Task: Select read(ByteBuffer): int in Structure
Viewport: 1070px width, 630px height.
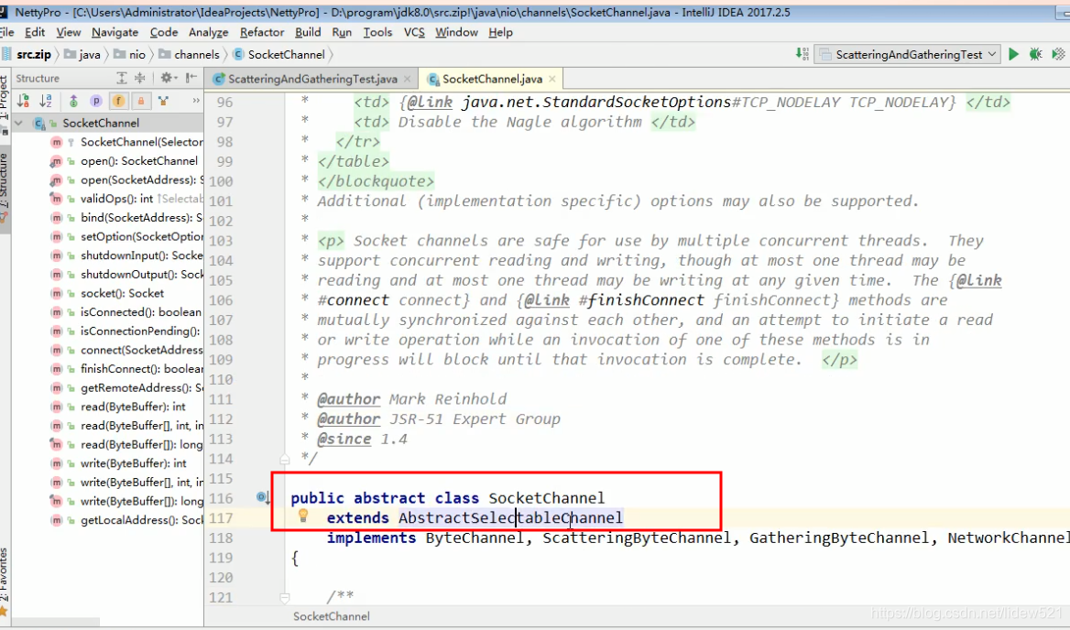Action: (133, 407)
